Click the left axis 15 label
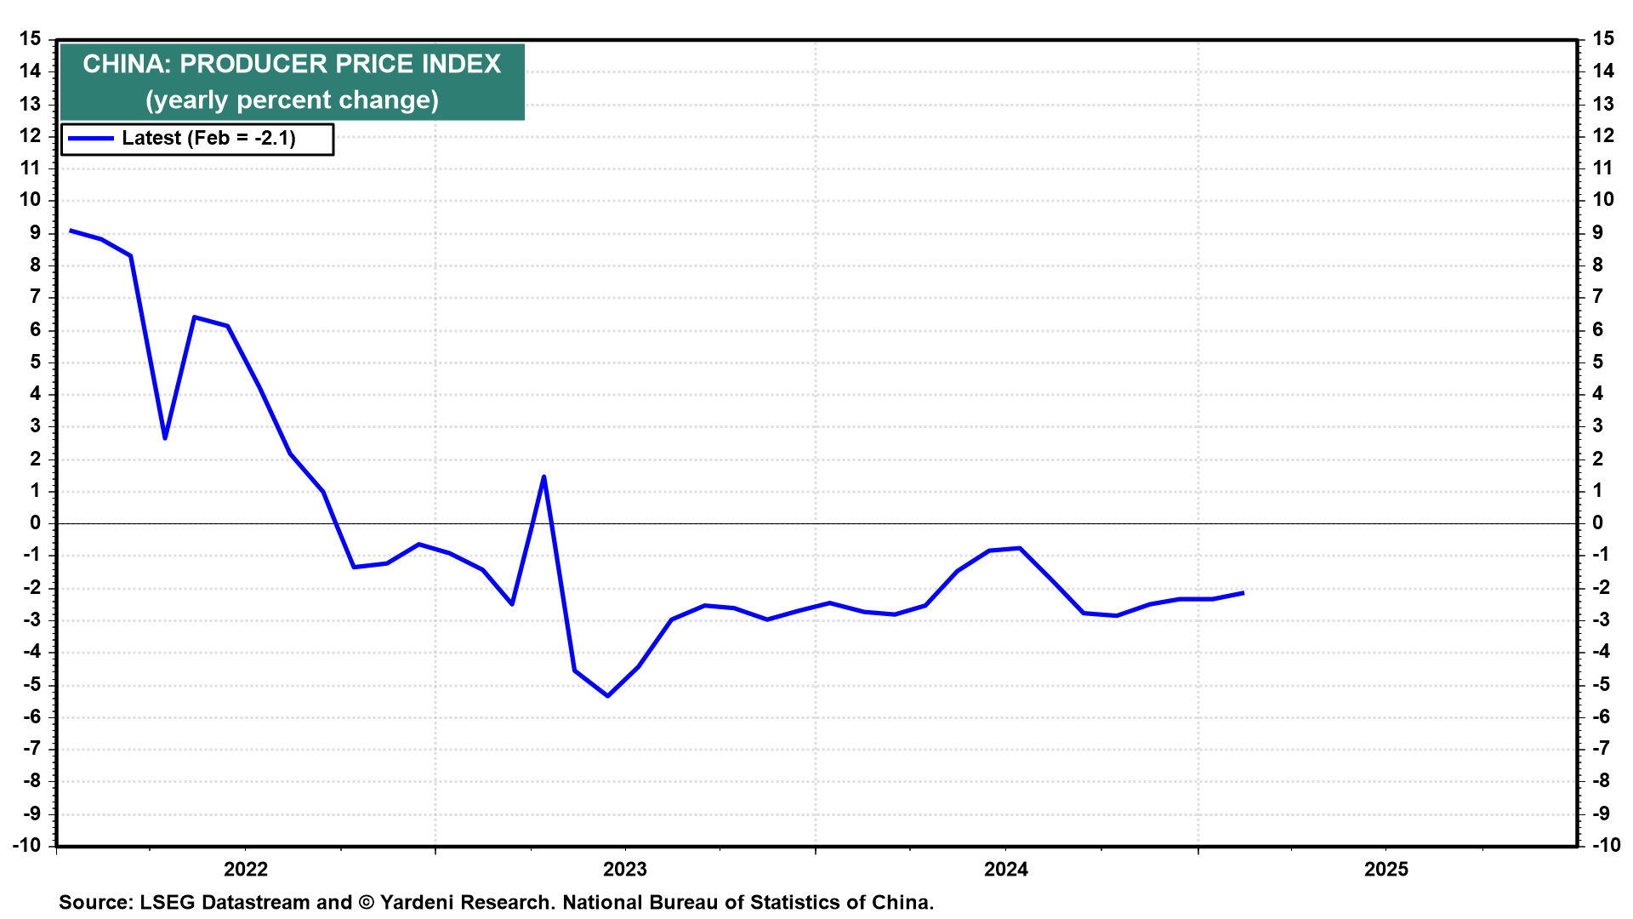The width and height of the screenshot is (1633, 919). [x=31, y=39]
